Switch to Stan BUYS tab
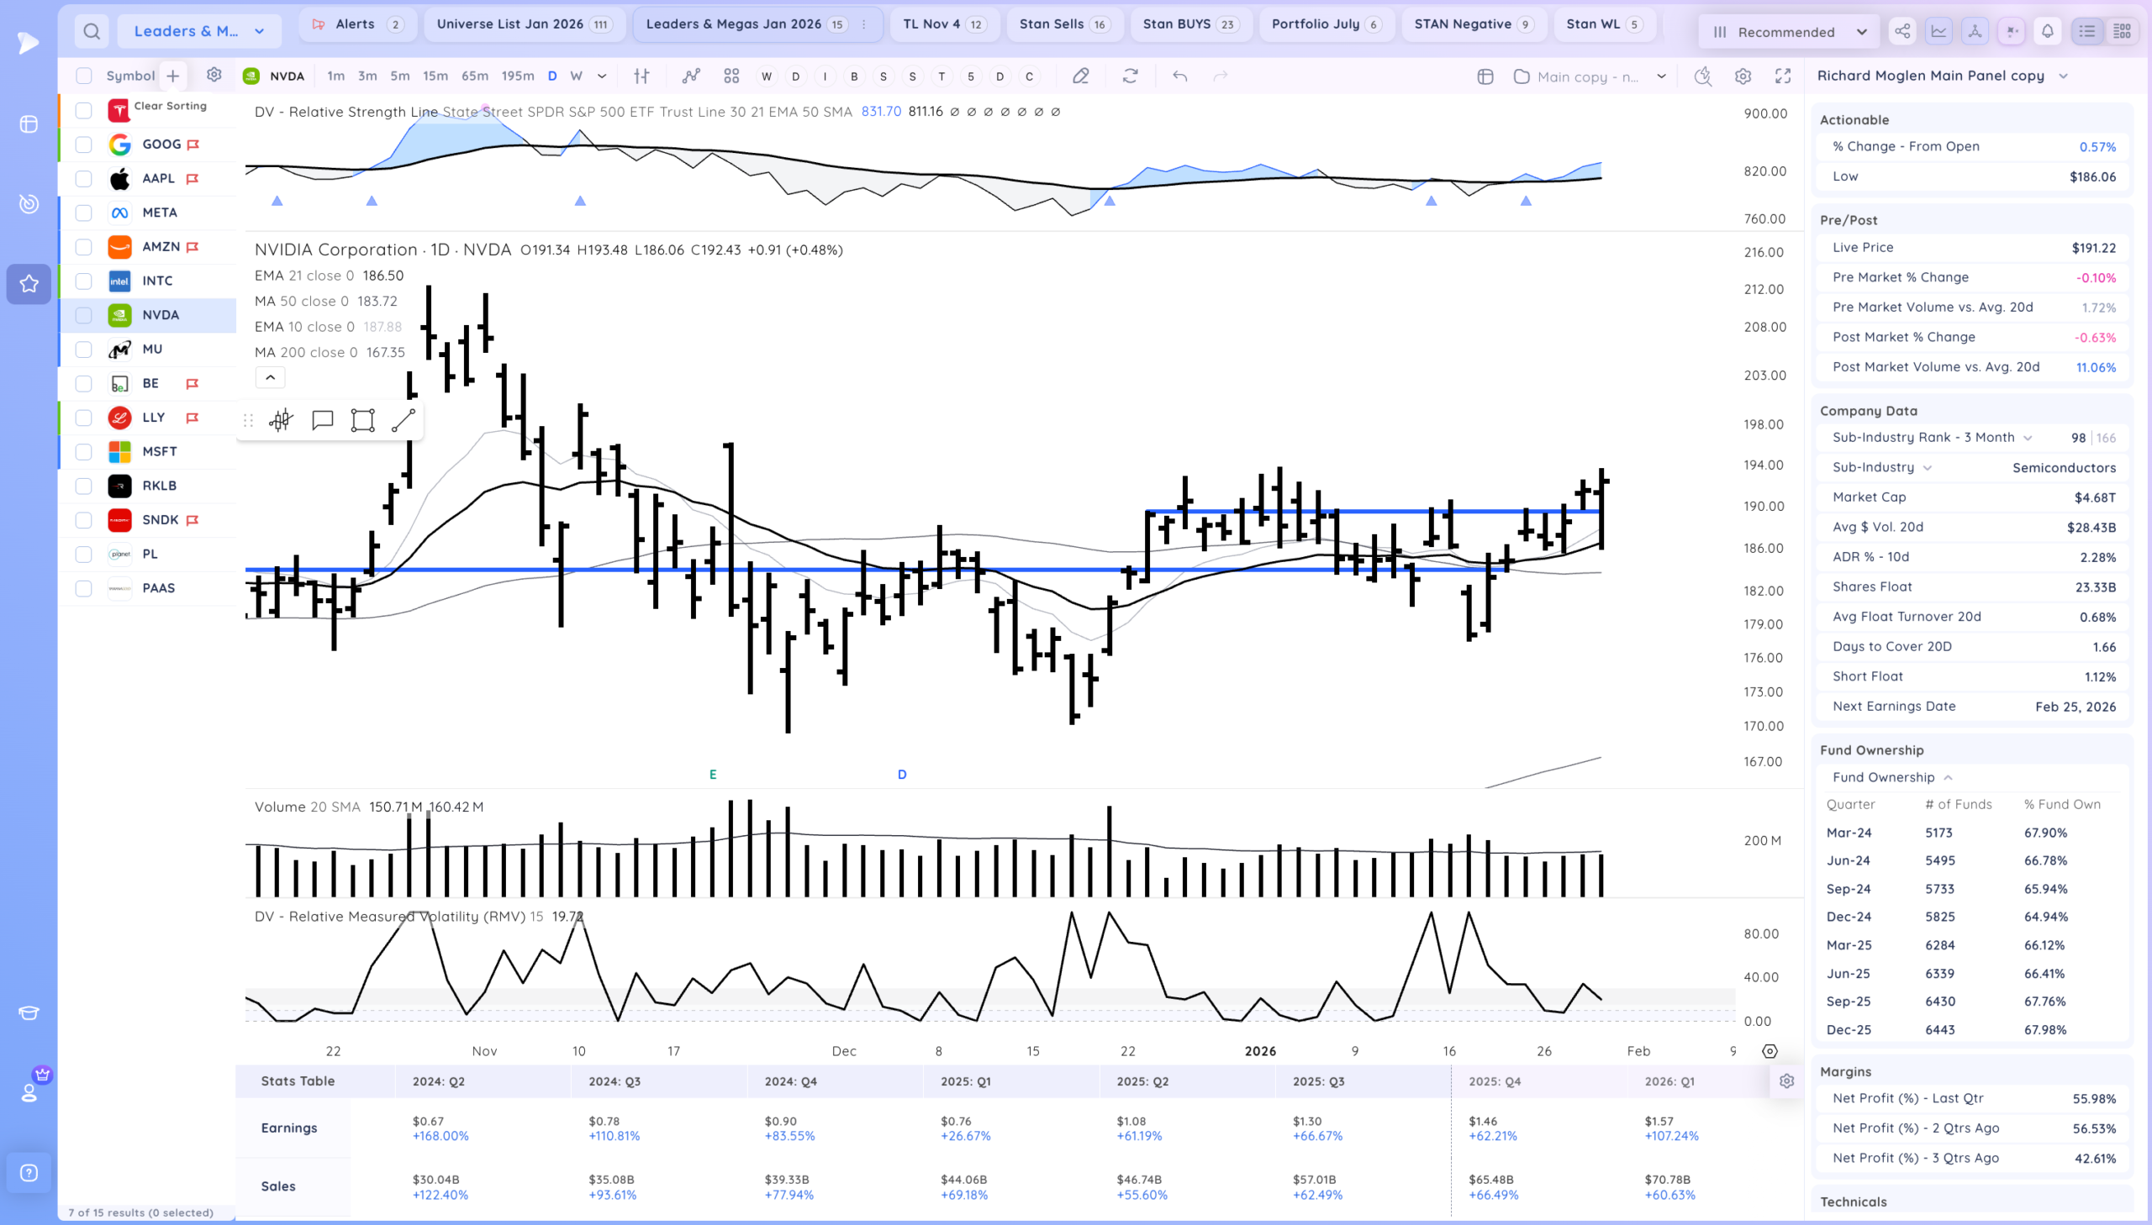The width and height of the screenshot is (2152, 1225). coord(1189,24)
